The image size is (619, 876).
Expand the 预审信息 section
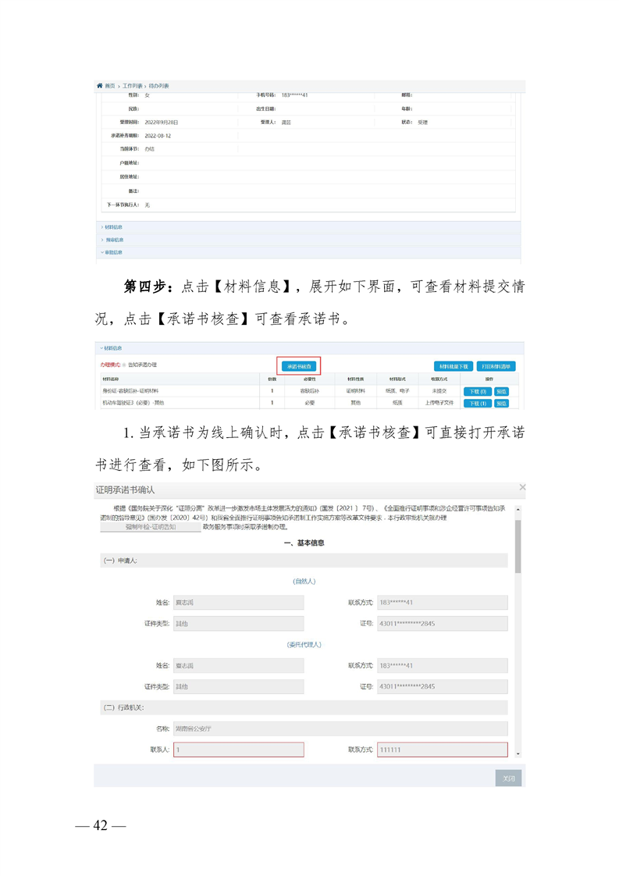(112, 240)
